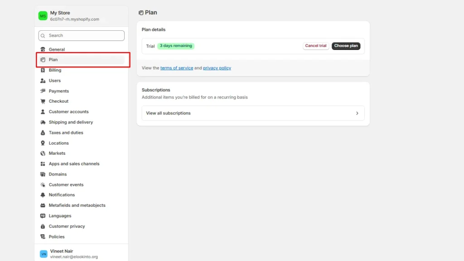Screen dimensions: 464x261
Task: Open the Domains settings section
Action: 58,174
